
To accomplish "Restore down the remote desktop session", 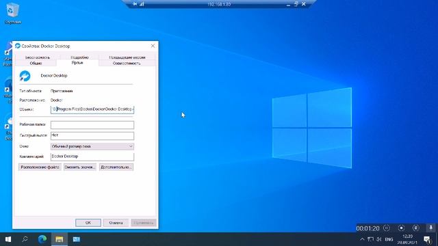I will pos(296,4).
